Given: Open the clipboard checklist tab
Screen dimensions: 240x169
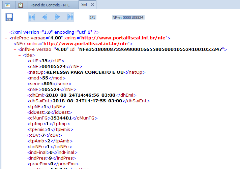Looking at the screenshot, I should click(21, 5).
